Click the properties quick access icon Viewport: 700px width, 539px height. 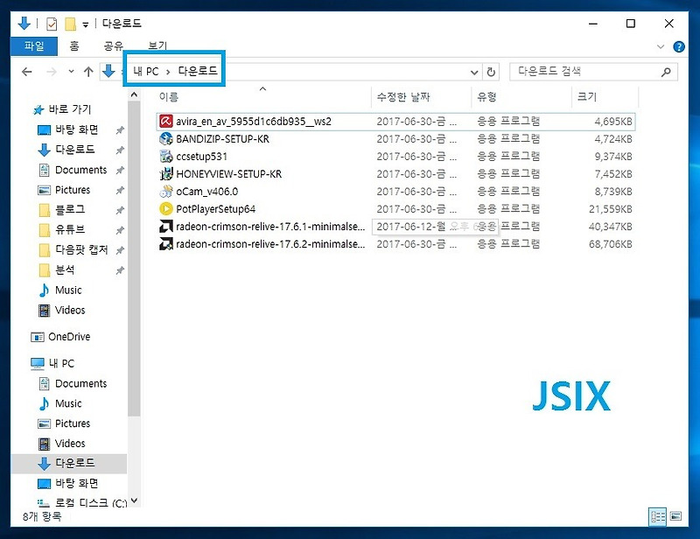52,24
